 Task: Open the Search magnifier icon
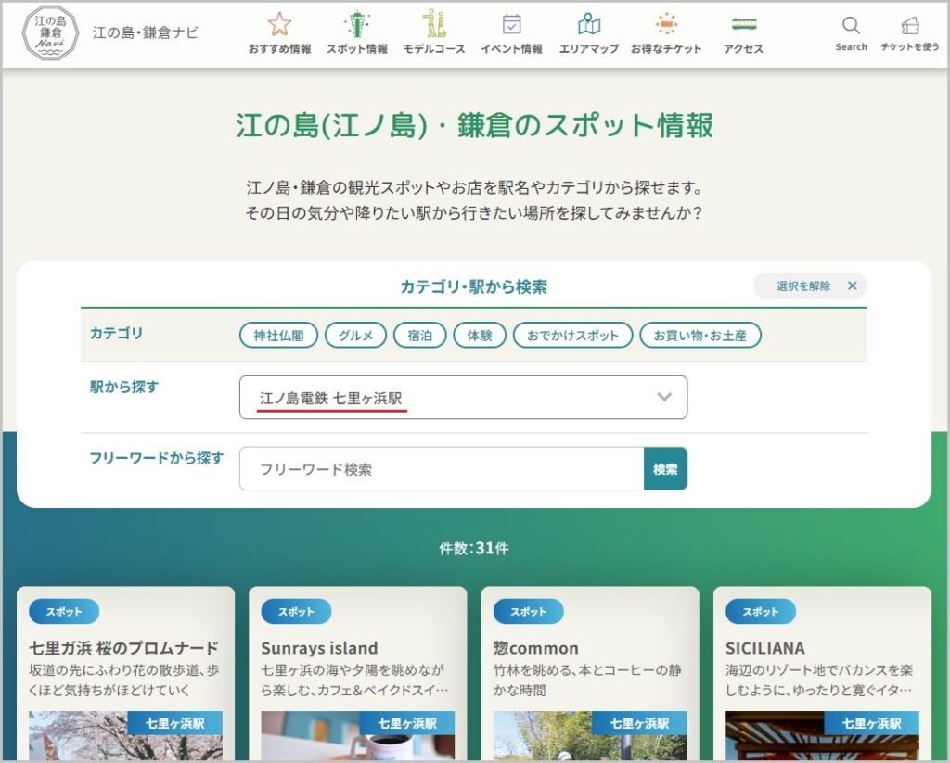click(851, 26)
